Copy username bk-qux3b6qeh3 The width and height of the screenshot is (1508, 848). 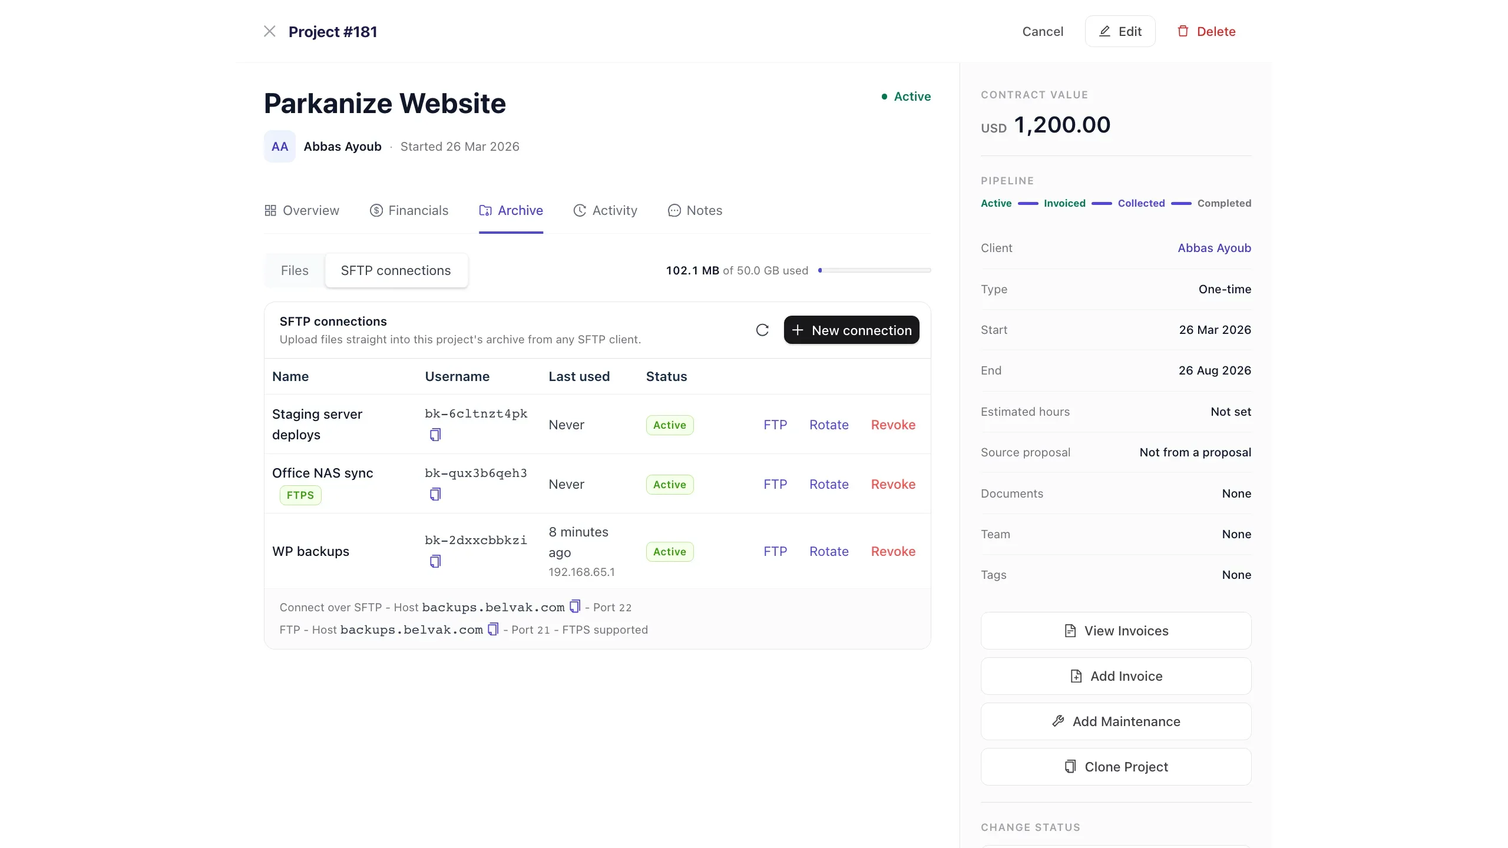pos(435,494)
